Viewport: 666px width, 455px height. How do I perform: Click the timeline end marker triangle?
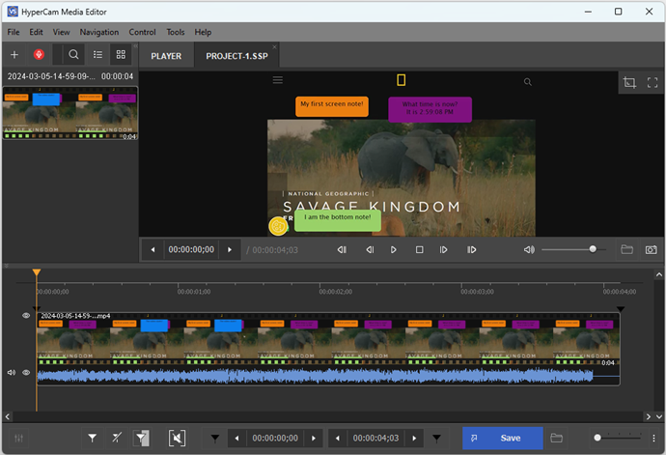(620, 309)
